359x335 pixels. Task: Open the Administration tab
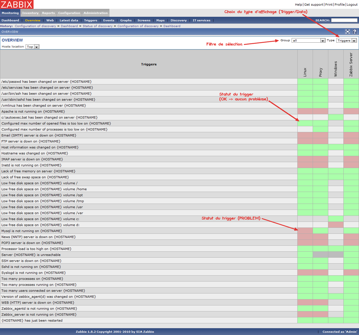pos(96,13)
